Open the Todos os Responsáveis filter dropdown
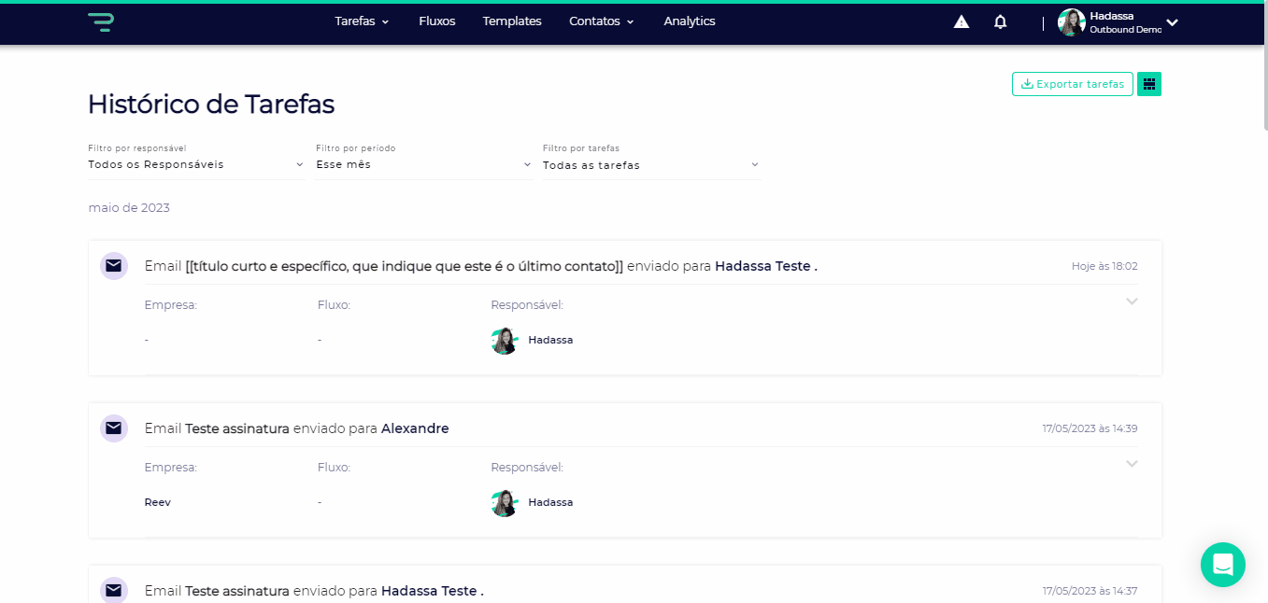 (196, 164)
